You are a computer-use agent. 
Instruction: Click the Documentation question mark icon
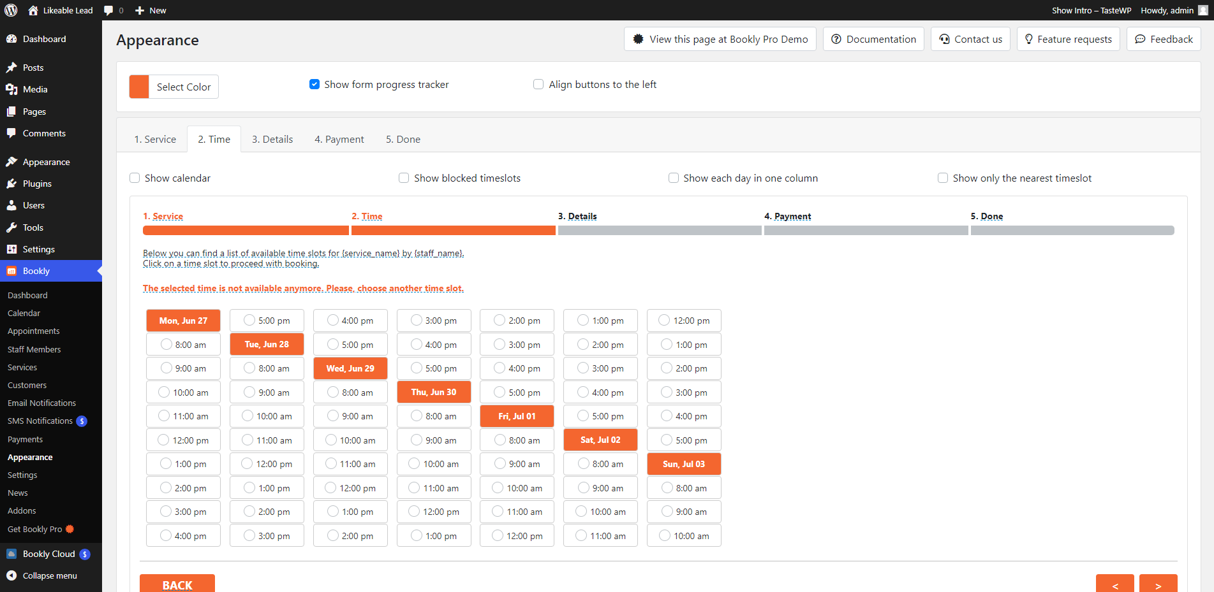(836, 39)
